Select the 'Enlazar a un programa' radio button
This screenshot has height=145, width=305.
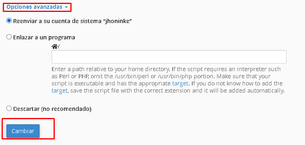coord(9,37)
